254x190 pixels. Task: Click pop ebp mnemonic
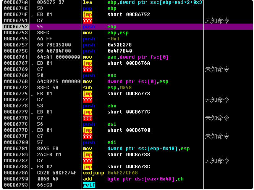click(x=87, y=8)
